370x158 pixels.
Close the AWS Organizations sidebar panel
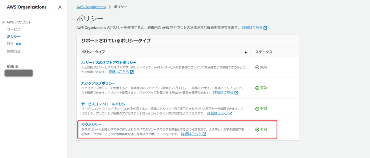tap(60, 7)
